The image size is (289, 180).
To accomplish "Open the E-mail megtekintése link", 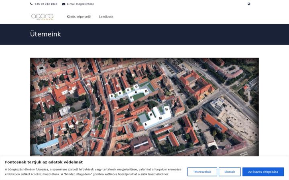I will pyautogui.click(x=80, y=4).
